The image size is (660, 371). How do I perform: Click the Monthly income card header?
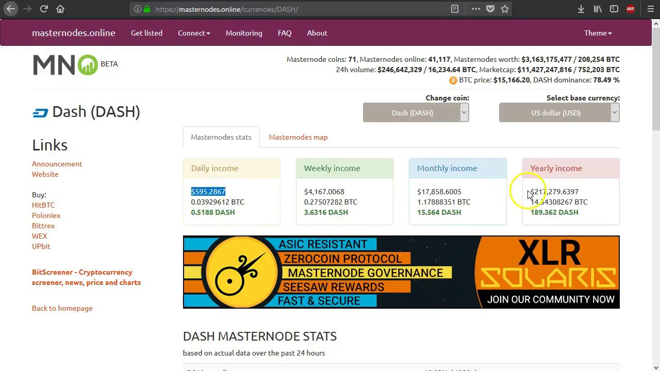[x=457, y=168]
